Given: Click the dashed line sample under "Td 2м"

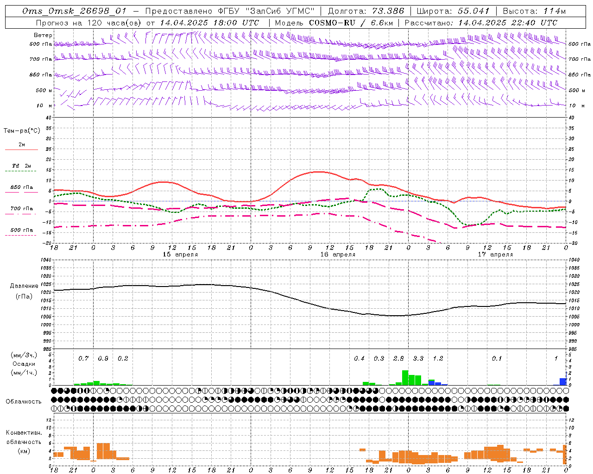Looking at the screenshot, I should (x=20, y=171).
